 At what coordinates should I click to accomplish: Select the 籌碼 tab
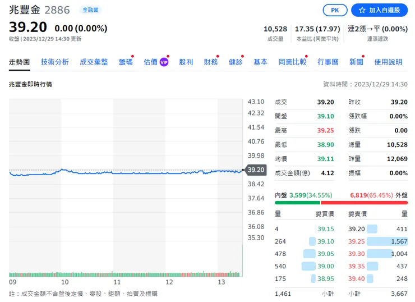[126, 62]
